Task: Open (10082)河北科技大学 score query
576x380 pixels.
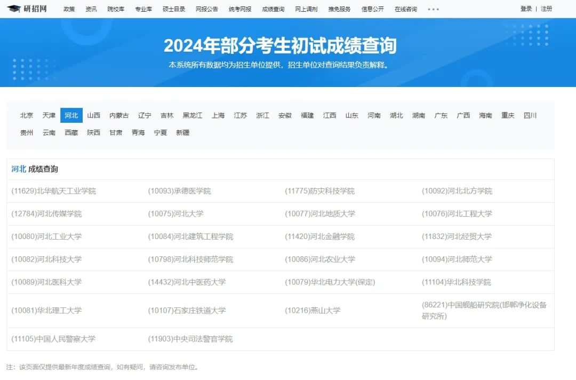Action: click(46, 259)
